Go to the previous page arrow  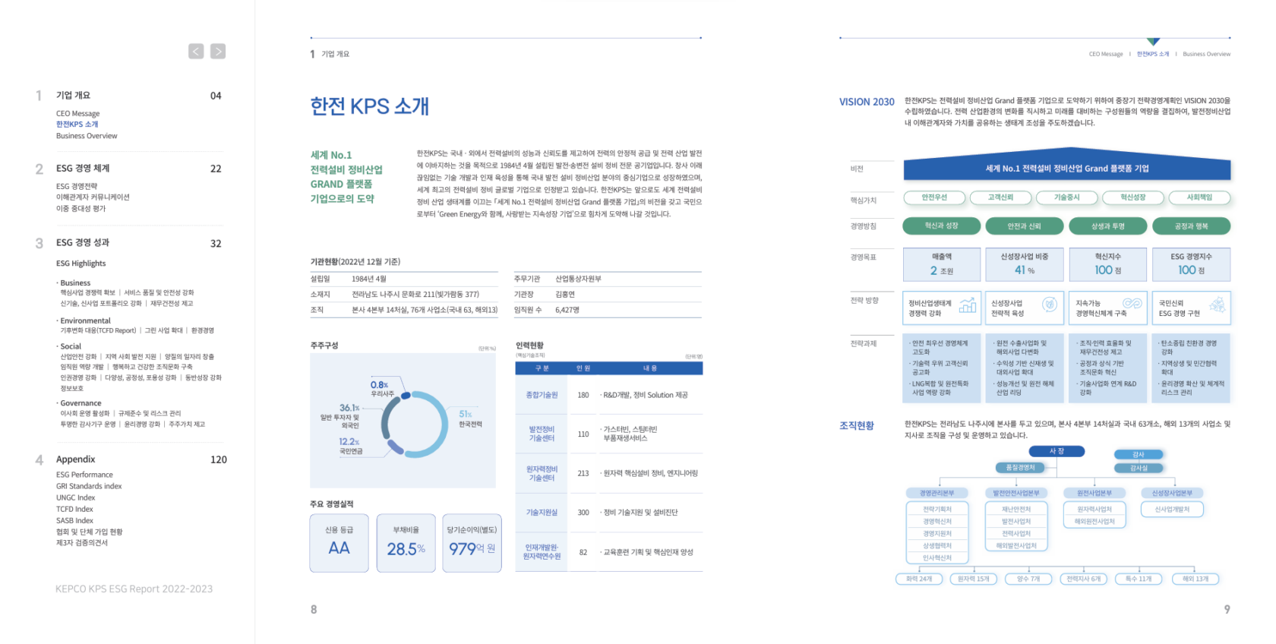(196, 51)
